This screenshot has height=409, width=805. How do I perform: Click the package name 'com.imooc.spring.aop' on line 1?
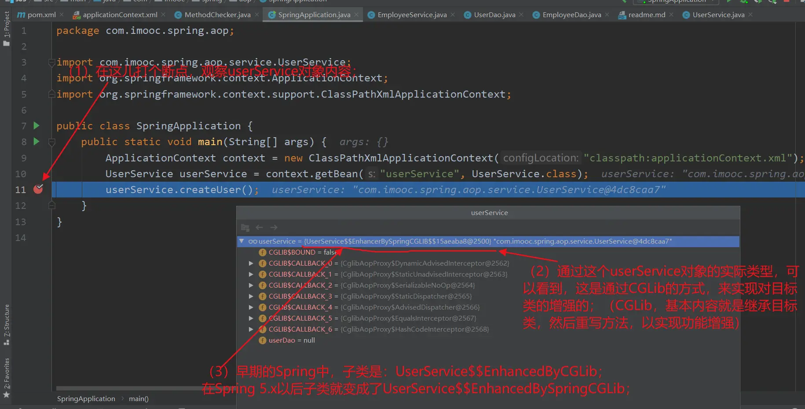click(167, 31)
